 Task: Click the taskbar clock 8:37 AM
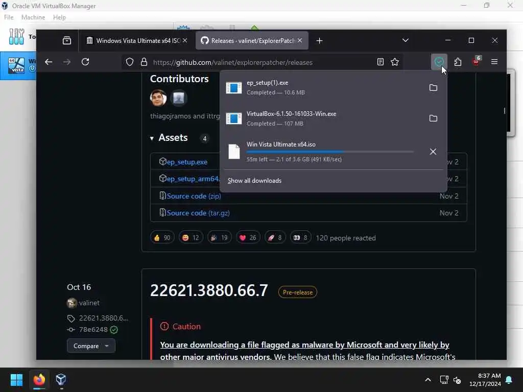pyautogui.click(x=485, y=380)
